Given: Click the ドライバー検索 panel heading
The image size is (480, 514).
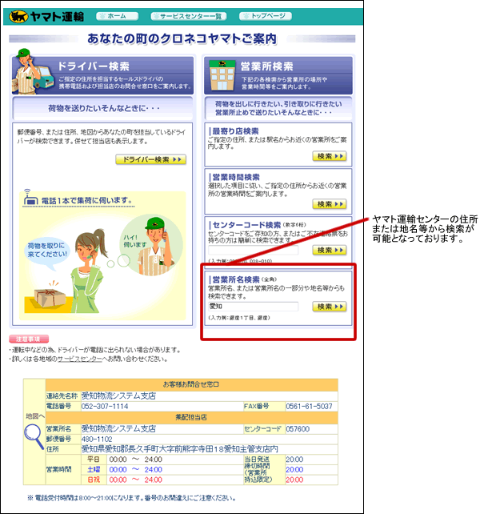Looking at the screenshot, I should pos(94,66).
